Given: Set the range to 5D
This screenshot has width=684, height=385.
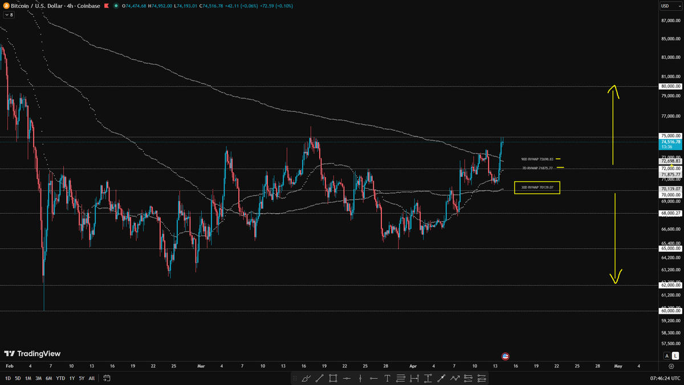Looking at the screenshot, I should click(18, 378).
